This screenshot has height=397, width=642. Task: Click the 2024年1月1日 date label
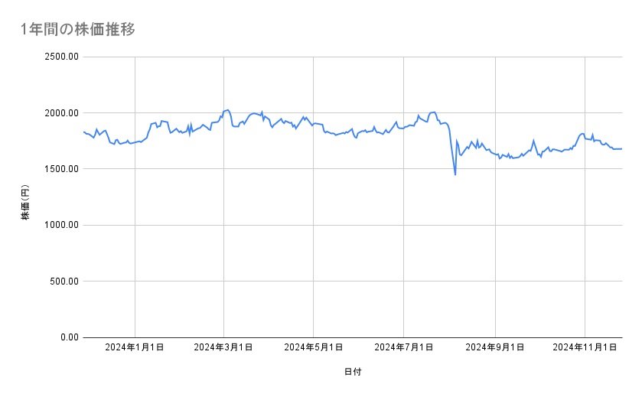[135, 348]
